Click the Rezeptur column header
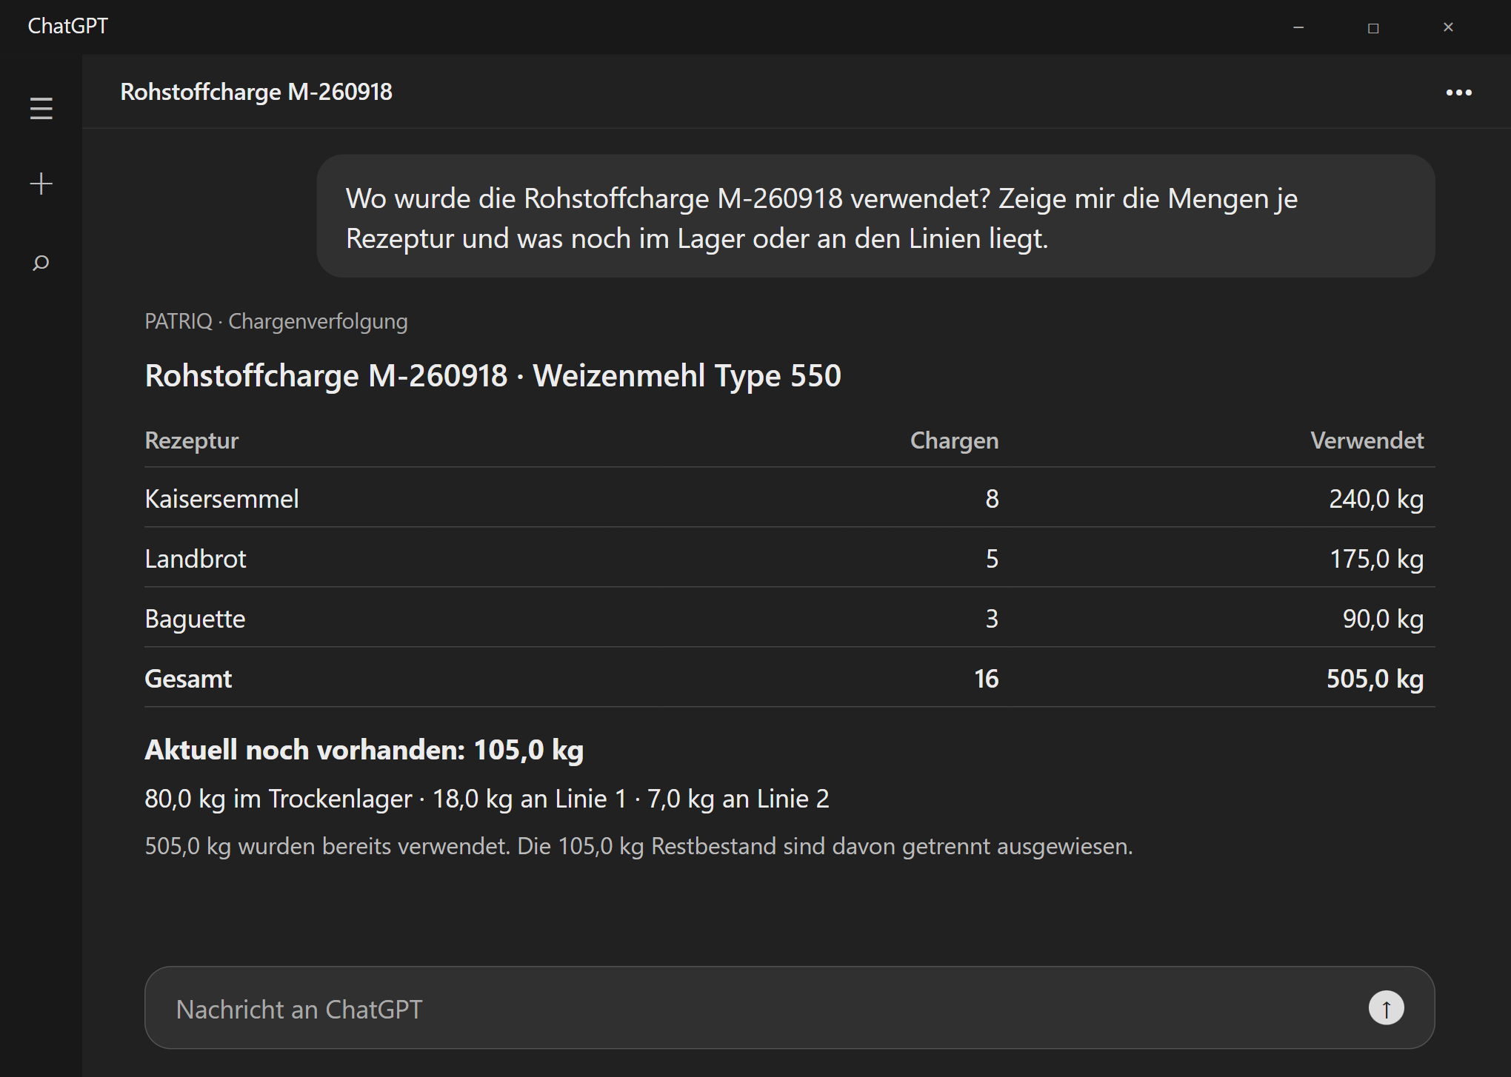Viewport: 1511px width, 1077px height. pyautogui.click(x=191, y=440)
